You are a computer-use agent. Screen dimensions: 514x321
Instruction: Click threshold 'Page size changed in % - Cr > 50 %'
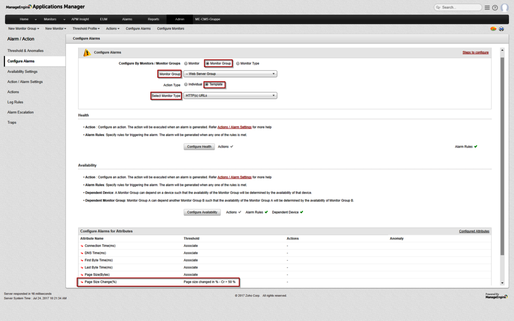coord(210,282)
